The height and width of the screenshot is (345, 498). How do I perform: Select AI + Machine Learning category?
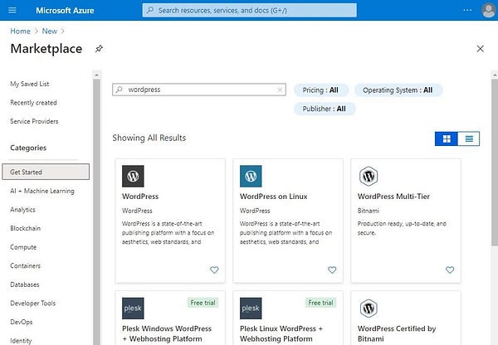click(x=42, y=191)
